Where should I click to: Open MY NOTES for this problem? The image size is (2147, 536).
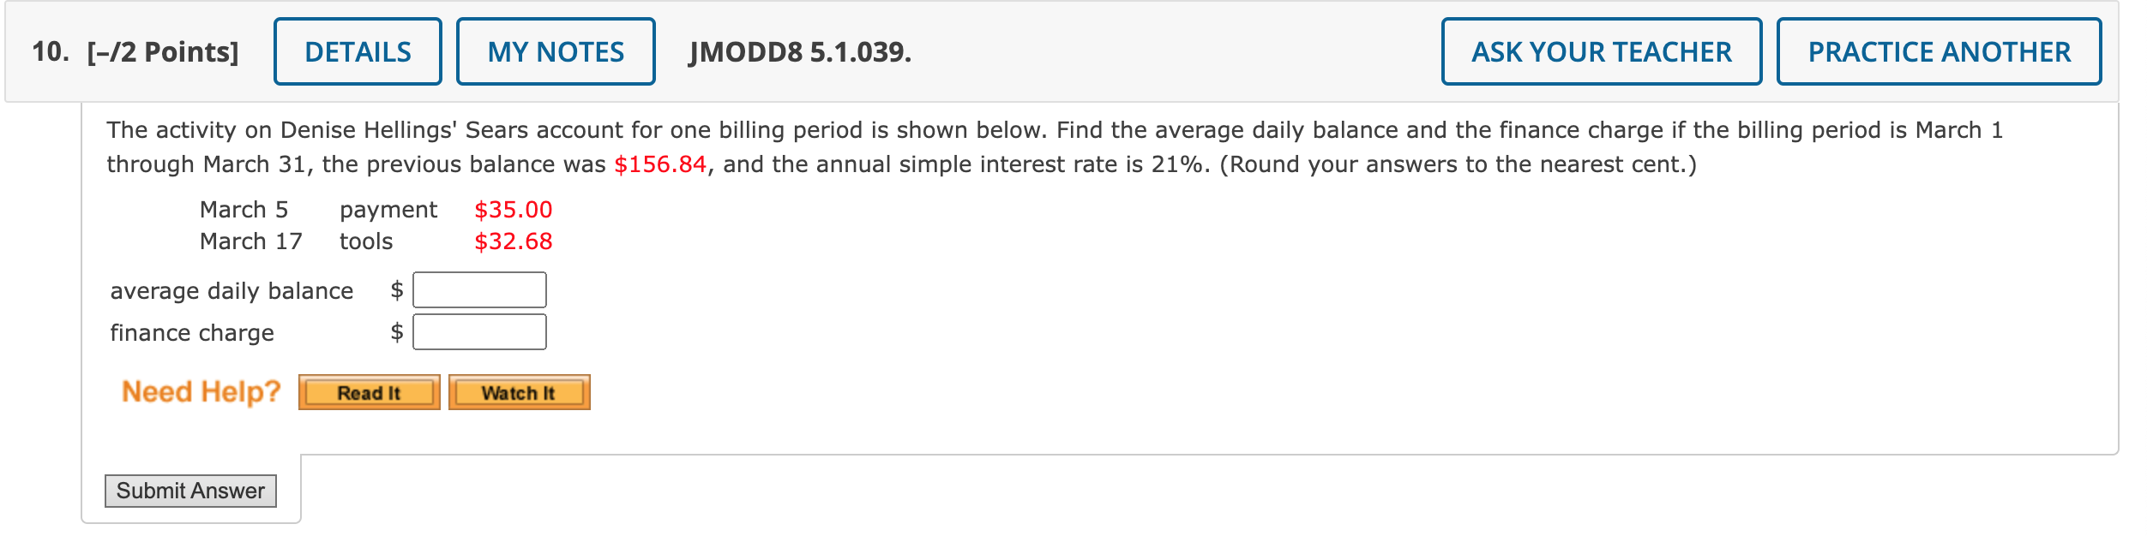coord(556,51)
